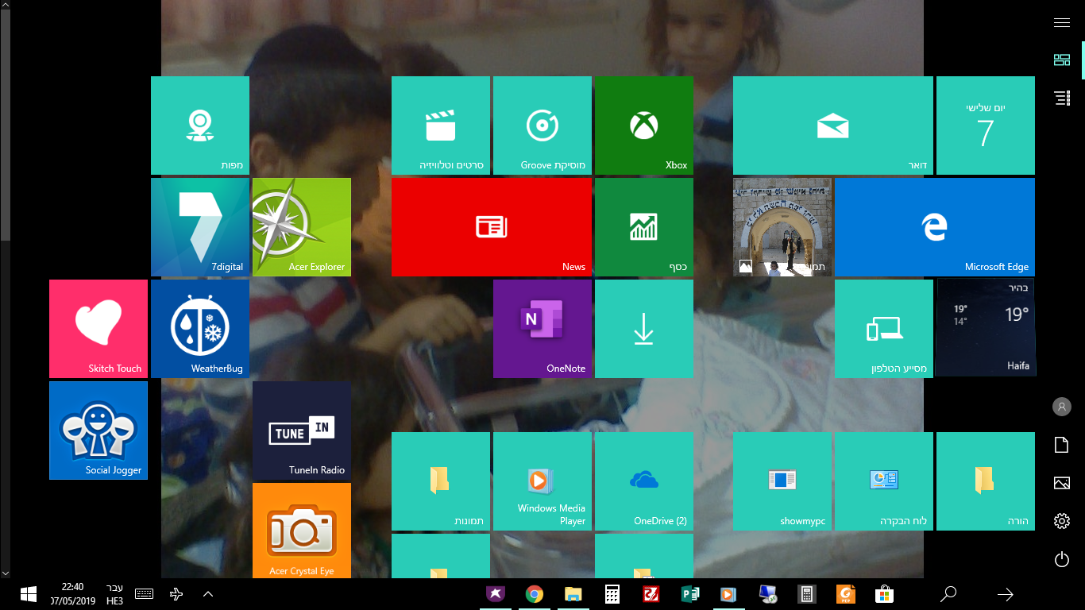
Task: Launch the WeatherBug tile
Action: 200,329
